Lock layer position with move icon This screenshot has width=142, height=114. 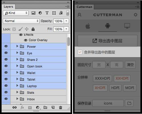coord(27,29)
